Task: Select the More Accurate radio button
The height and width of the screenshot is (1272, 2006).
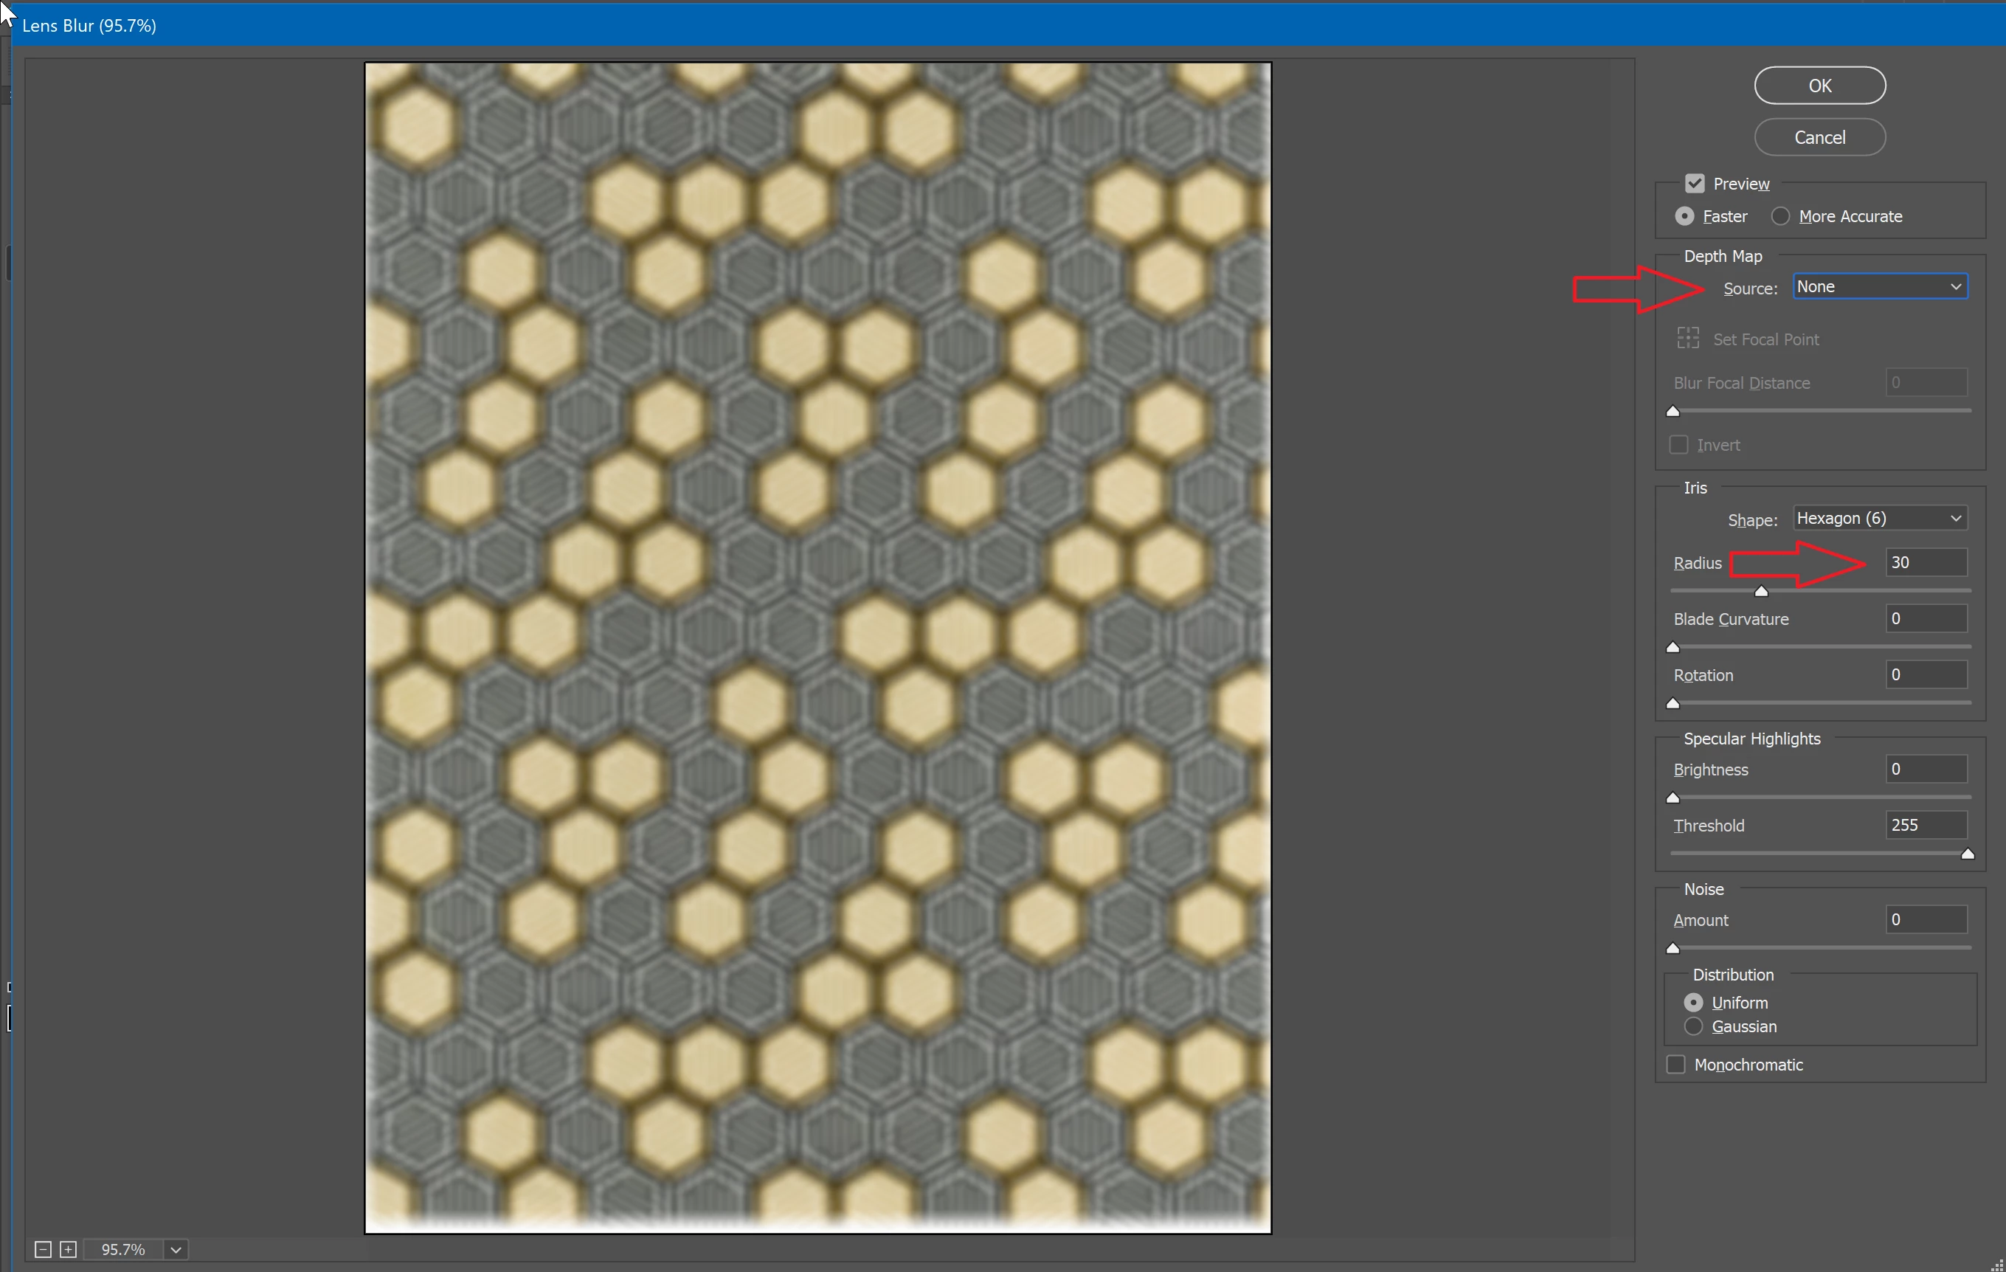Action: point(1780,217)
